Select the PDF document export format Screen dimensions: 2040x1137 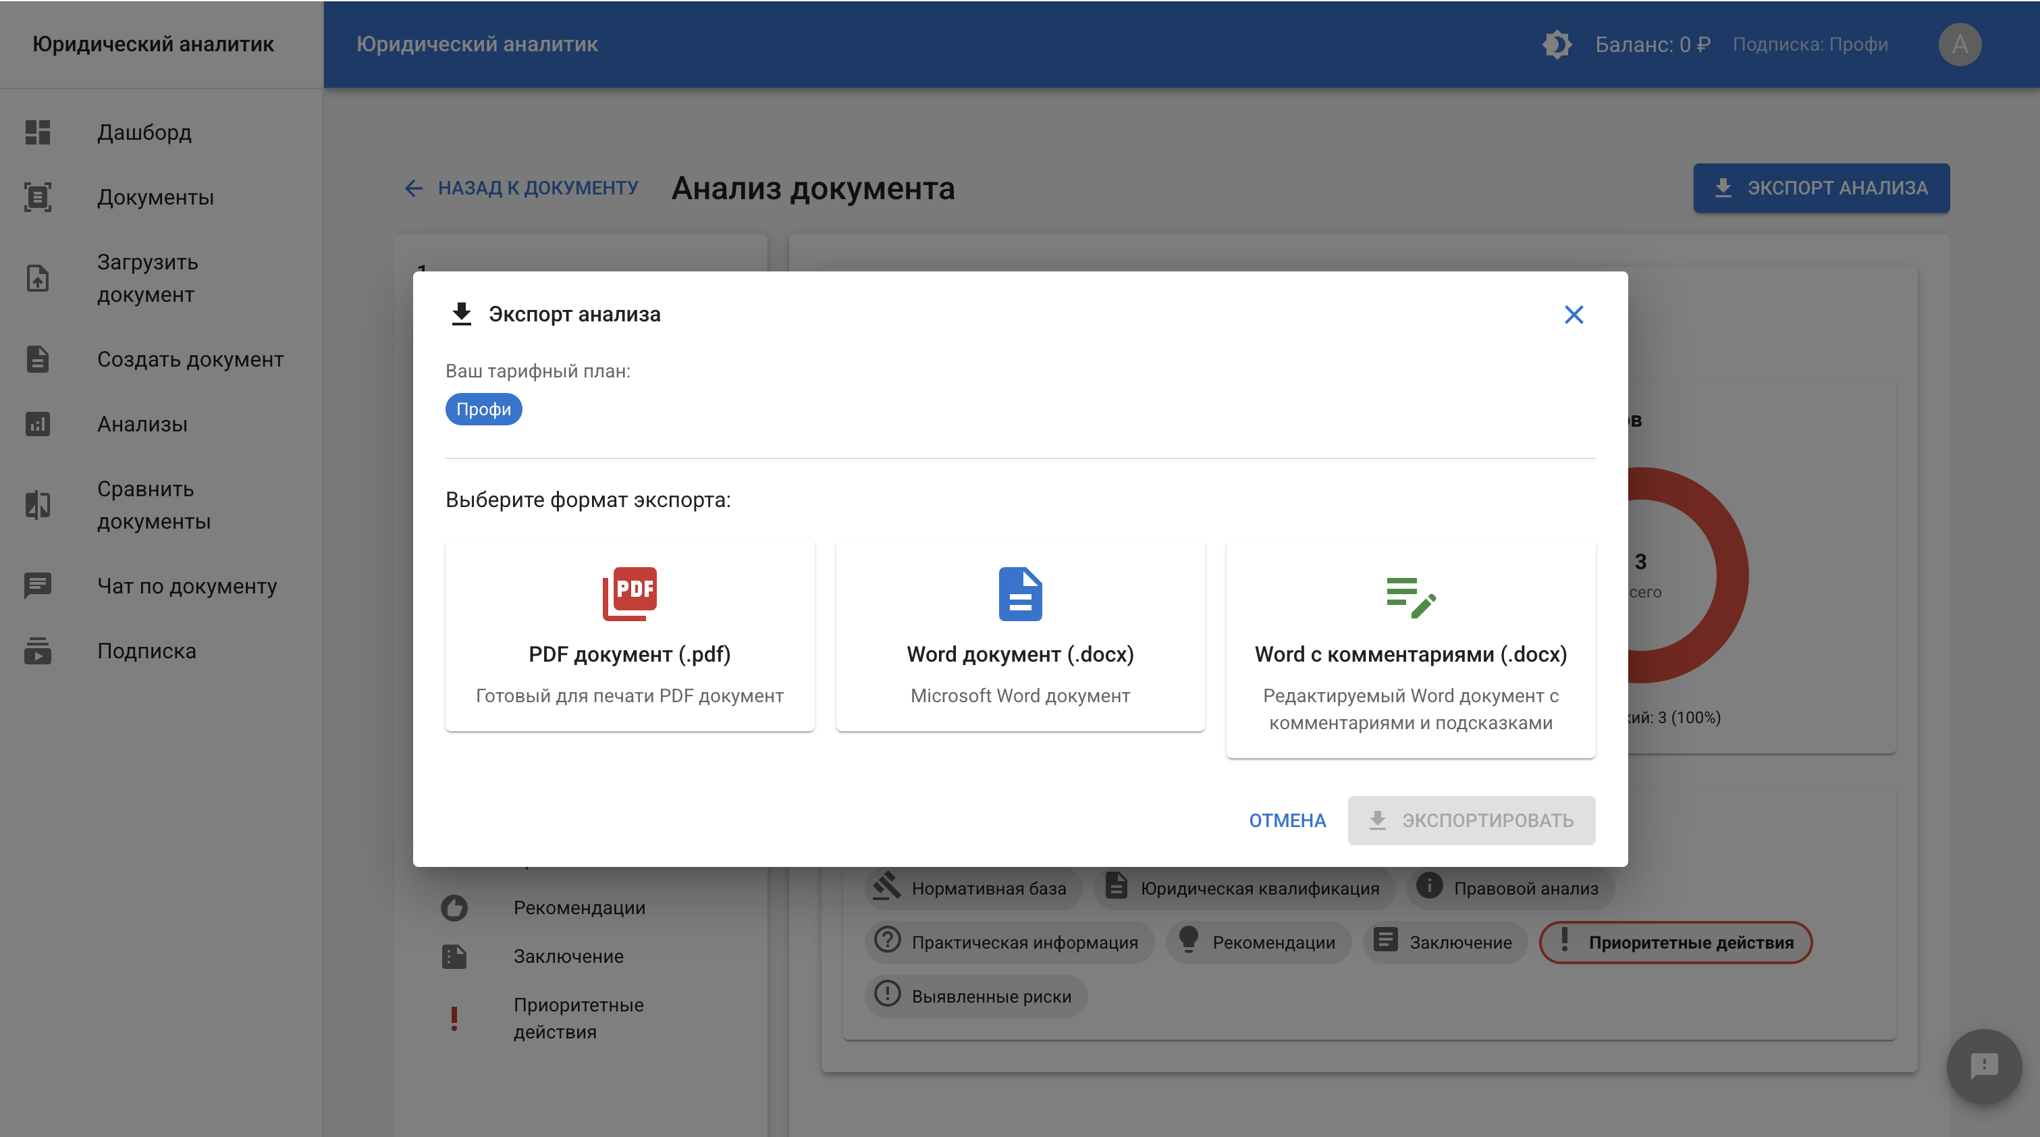pos(630,635)
